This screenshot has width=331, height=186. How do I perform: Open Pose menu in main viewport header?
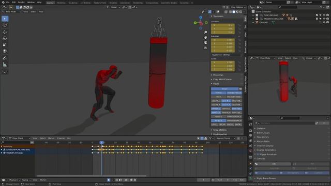point(41,12)
